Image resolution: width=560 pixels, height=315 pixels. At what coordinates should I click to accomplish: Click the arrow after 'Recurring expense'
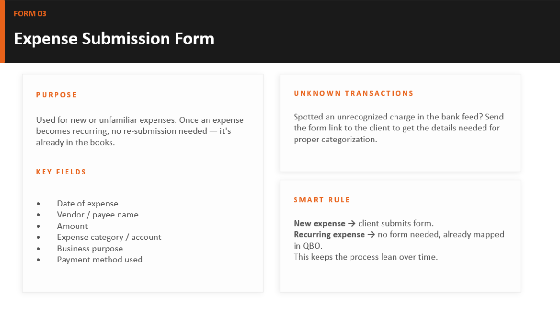pos(372,235)
